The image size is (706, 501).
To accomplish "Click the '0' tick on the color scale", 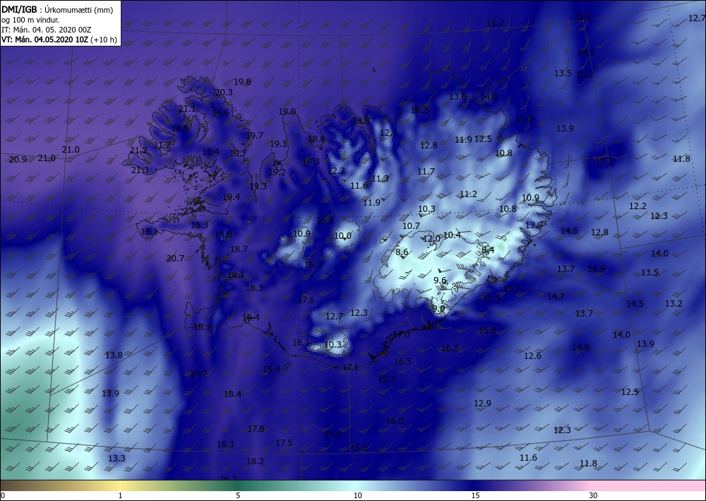I will point(3,496).
